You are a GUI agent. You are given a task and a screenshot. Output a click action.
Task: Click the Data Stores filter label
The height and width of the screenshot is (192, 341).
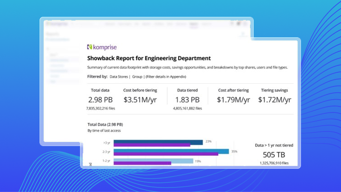(x=119, y=76)
